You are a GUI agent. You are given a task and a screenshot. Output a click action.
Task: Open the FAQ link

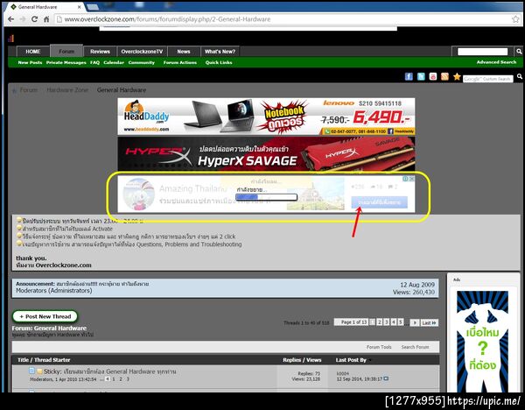click(94, 62)
